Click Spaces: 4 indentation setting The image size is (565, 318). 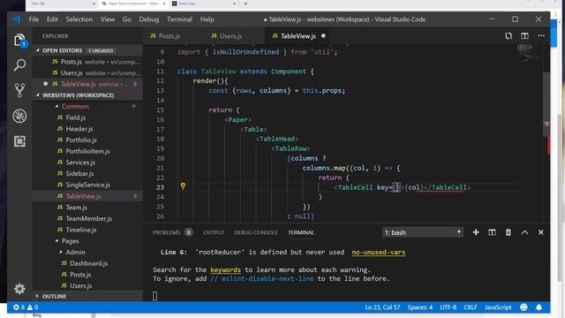point(420,307)
